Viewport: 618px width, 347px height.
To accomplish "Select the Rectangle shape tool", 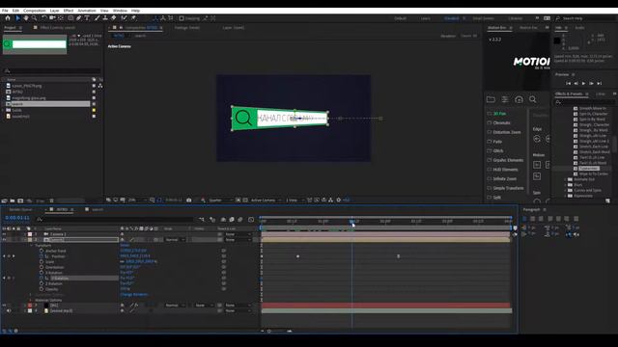I will (x=70, y=18).
